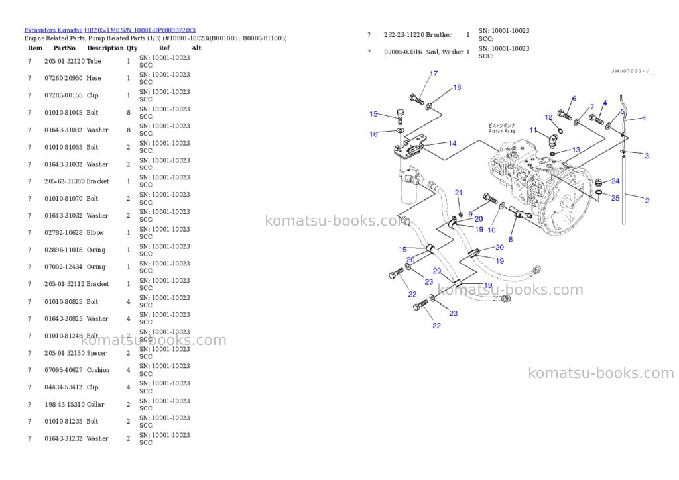Select part number 205-01-32120 Tube
Image resolution: width=679 pixels, height=480 pixels.
click(x=73, y=61)
